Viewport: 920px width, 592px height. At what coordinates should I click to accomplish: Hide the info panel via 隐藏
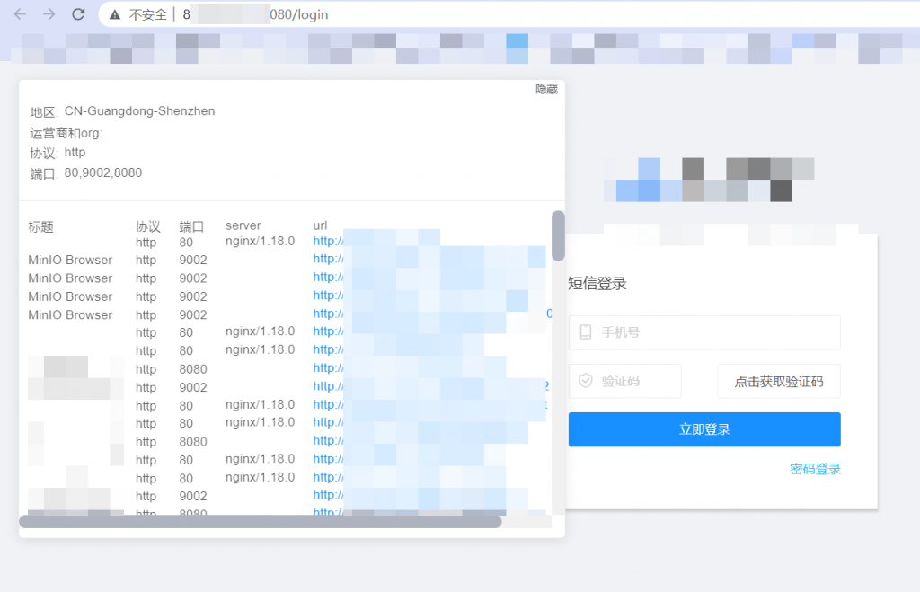pyautogui.click(x=546, y=89)
